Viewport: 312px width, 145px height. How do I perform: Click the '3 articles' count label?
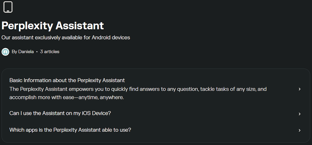(x=50, y=52)
